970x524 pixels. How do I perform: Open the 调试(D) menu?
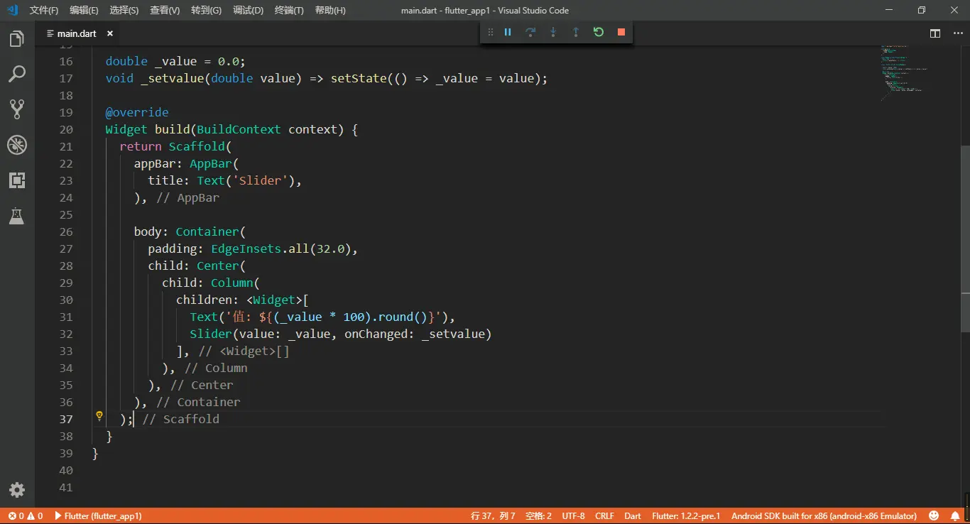coord(248,11)
